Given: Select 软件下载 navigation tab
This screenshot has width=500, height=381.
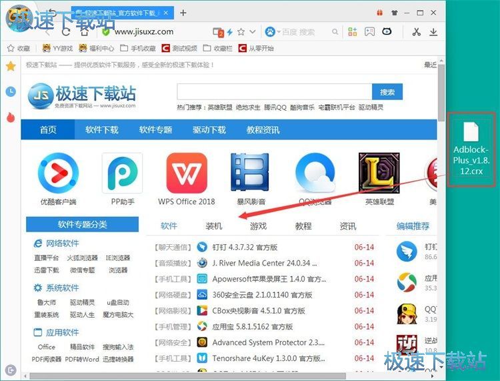Looking at the screenshot, I should pyautogui.click(x=102, y=130).
